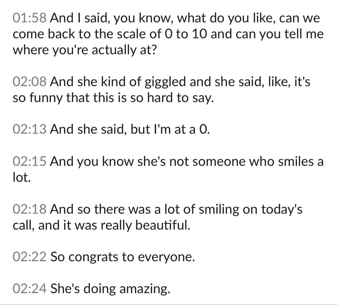The width and height of the screenshot is (338, 305).
Task: Jump to the 01:58 timestamp
Action: coord(30,18)
